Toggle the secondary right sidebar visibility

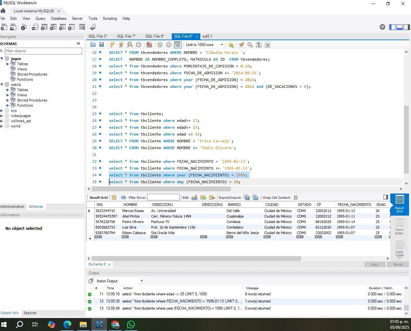[x=406, y=27]
